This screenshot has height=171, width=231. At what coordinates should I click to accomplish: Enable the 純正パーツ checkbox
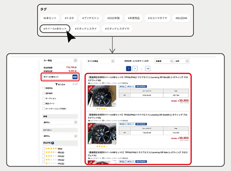point(44,103)
